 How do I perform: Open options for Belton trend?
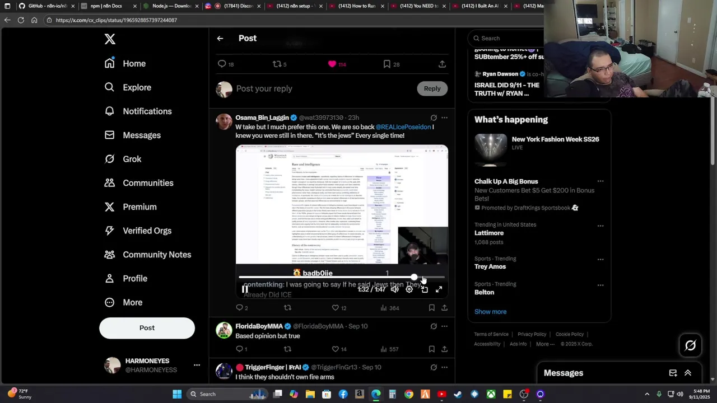coord(600,285)
